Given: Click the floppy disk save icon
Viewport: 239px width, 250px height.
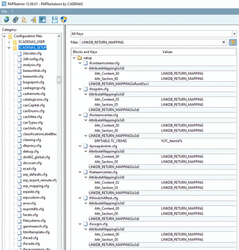Looking at the screenshot, I should click(x=54, y=20).
